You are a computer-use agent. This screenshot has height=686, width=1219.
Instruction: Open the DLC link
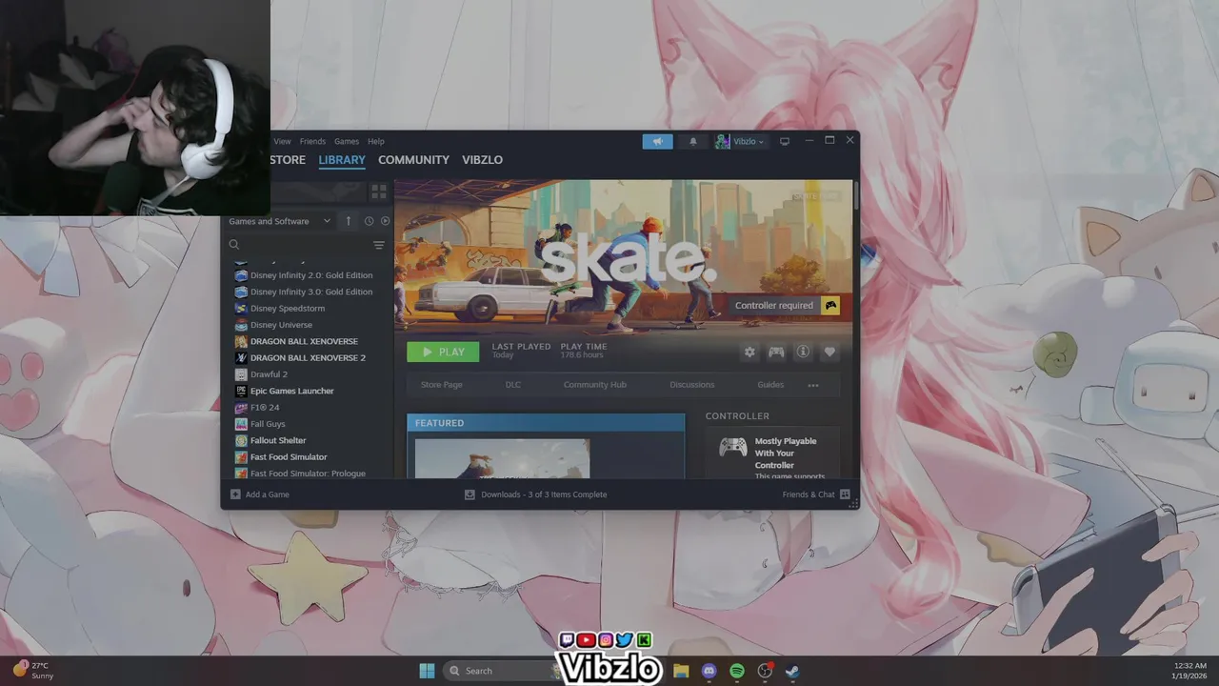point(513,385)
